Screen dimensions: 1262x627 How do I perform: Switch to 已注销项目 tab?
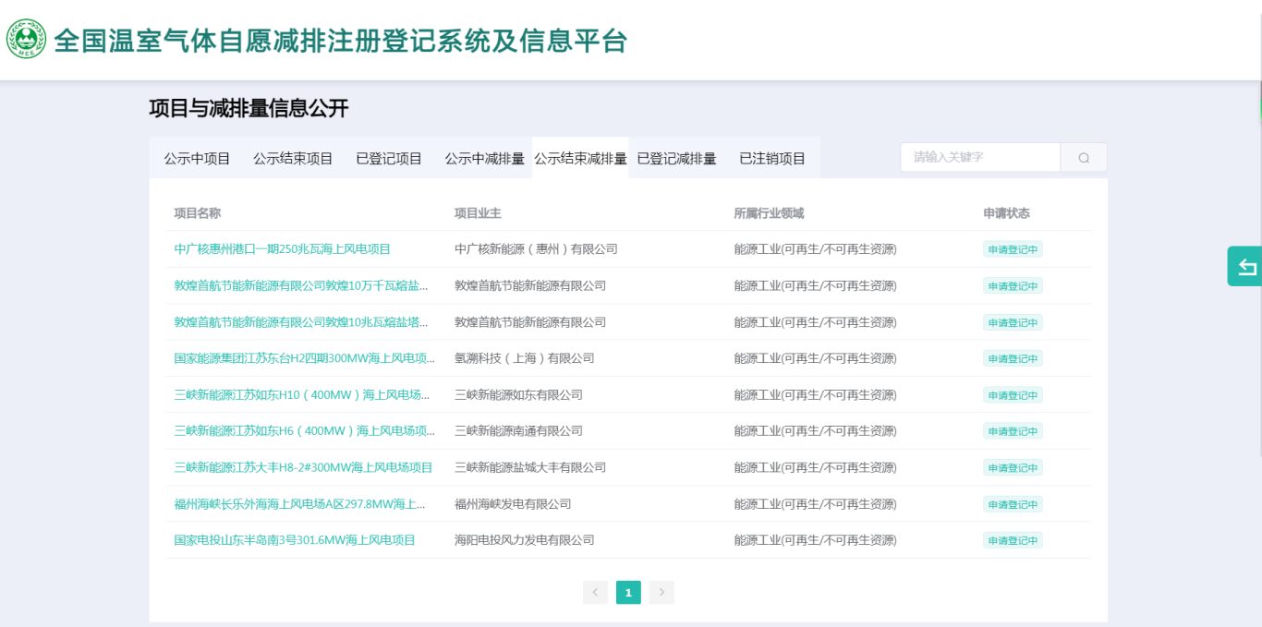[x=772, y=159]
